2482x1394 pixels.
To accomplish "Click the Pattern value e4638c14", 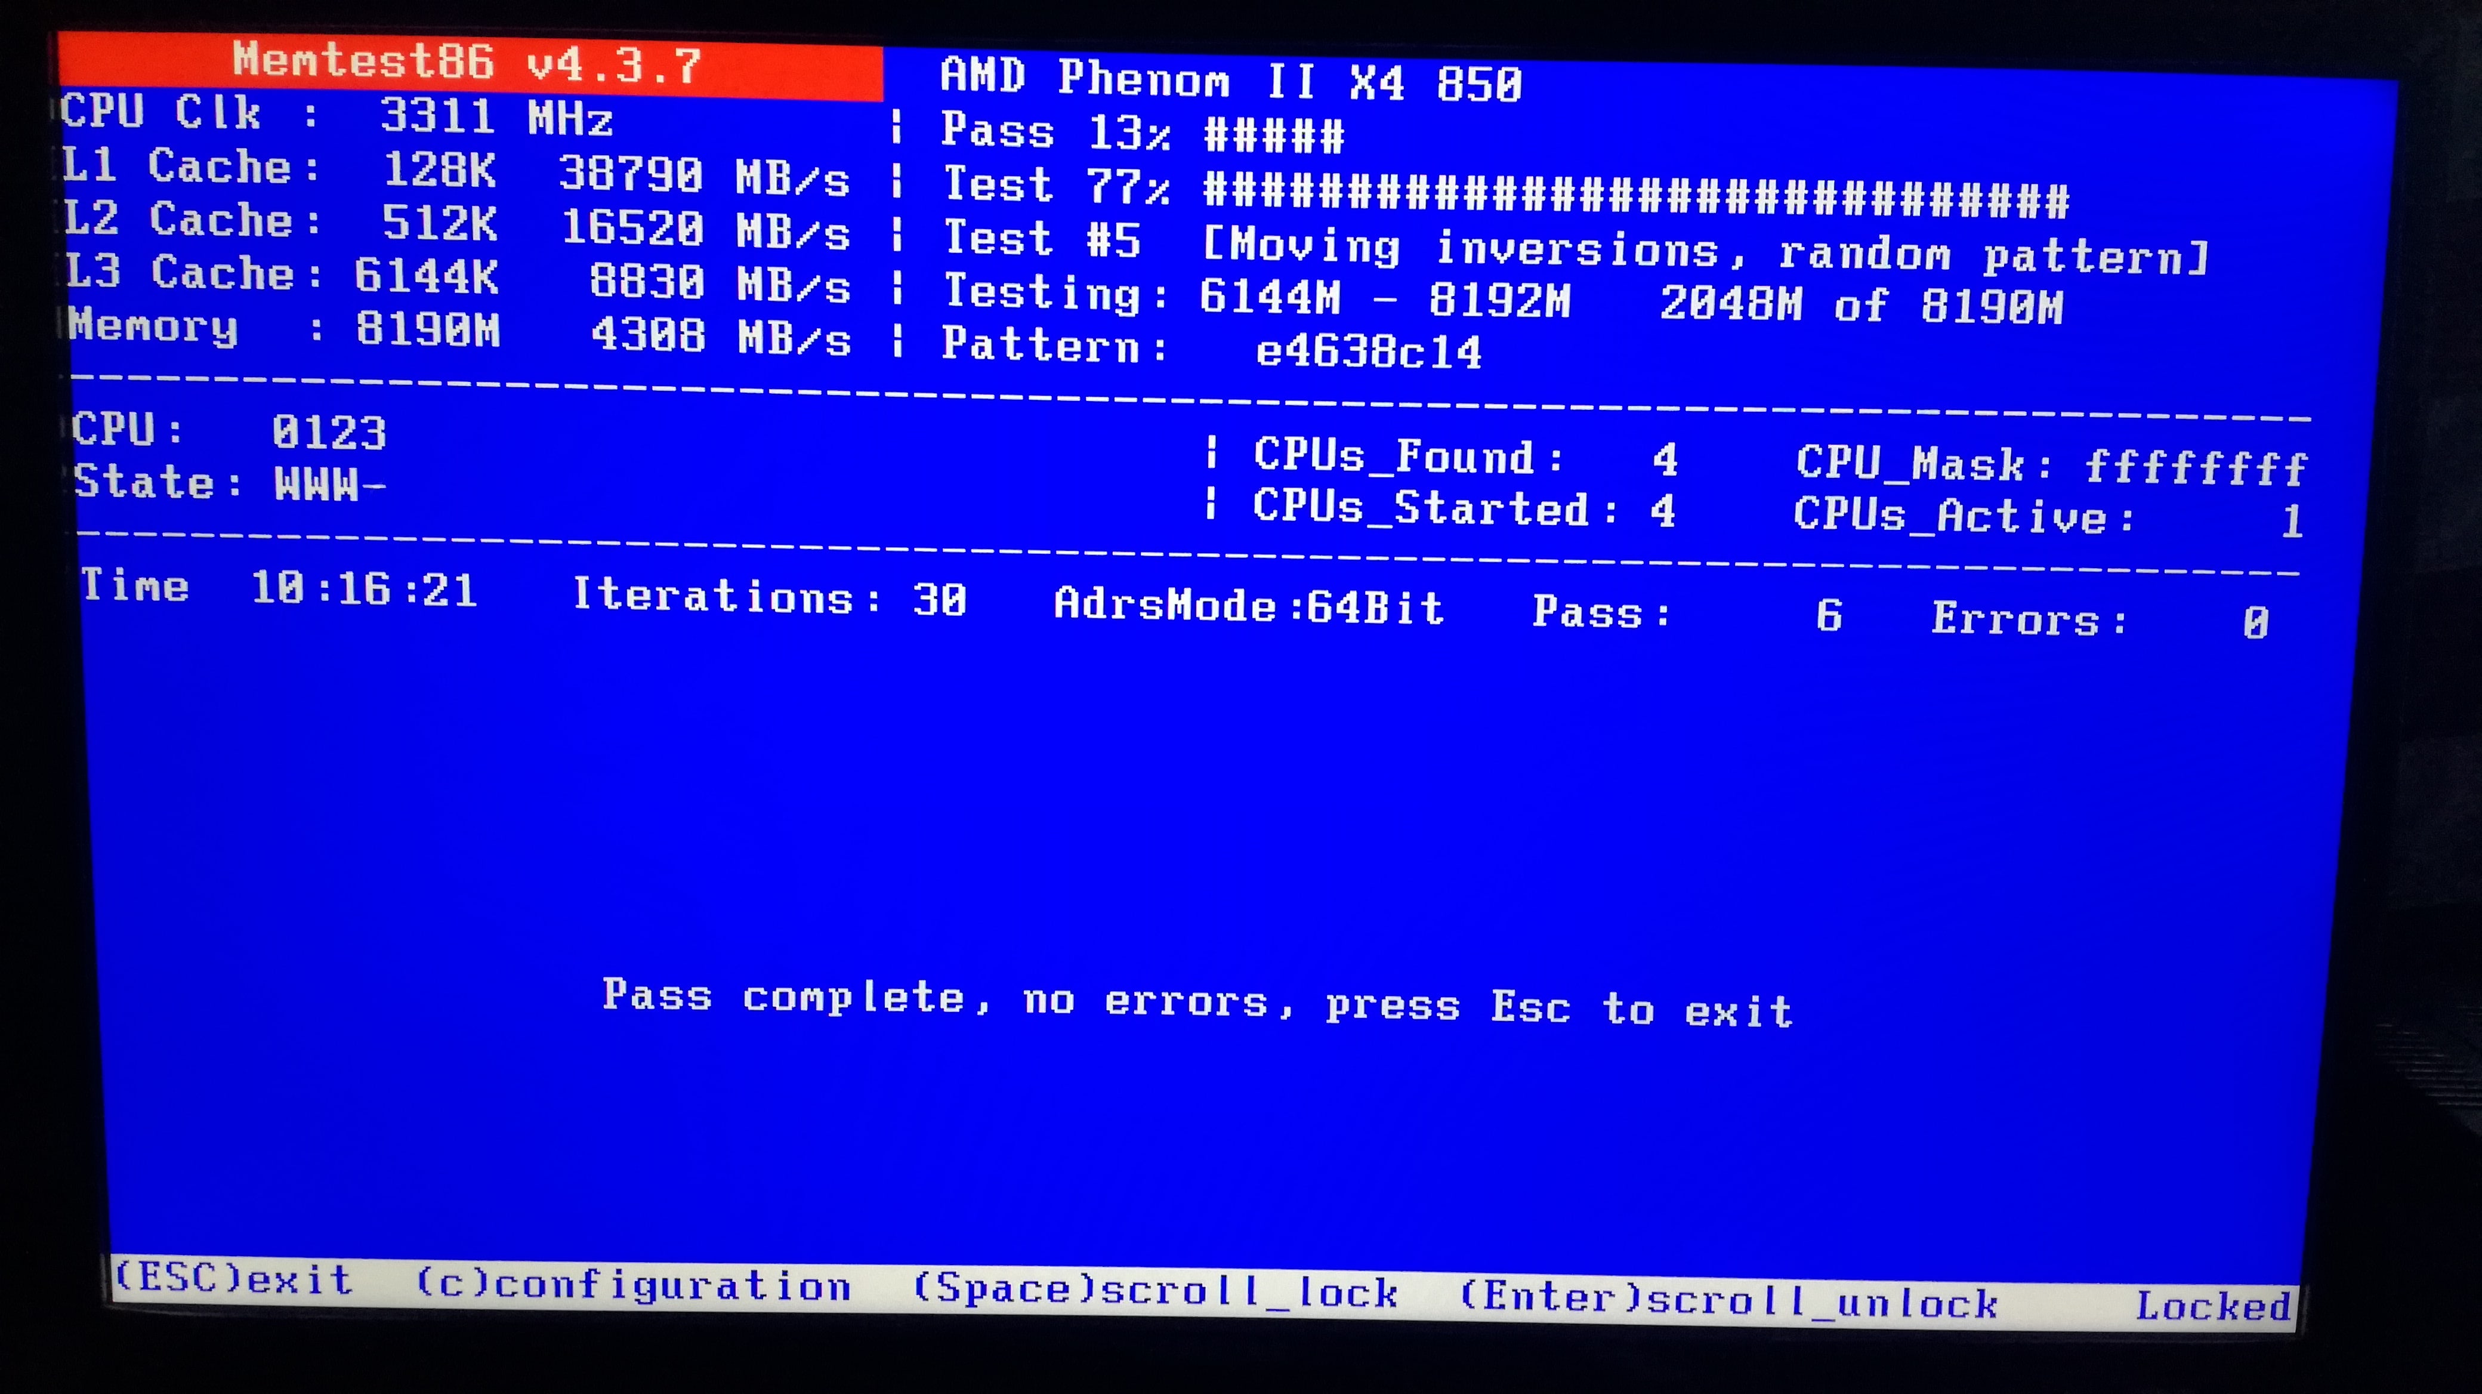I will pyautogui.click(x=1368, y=351).
